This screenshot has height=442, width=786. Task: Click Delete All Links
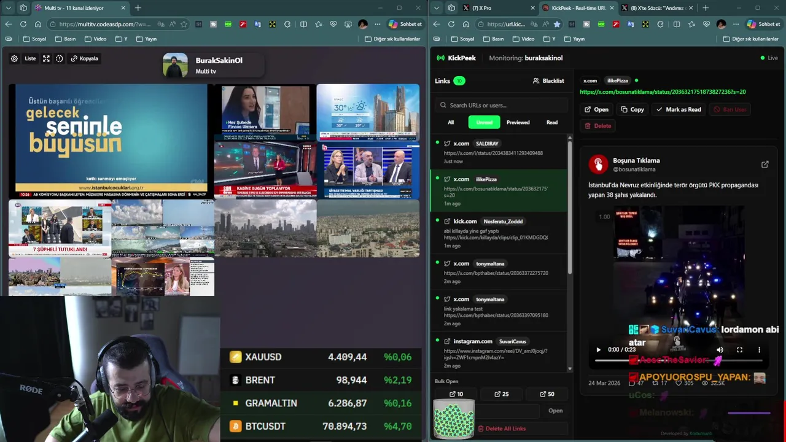501,428
